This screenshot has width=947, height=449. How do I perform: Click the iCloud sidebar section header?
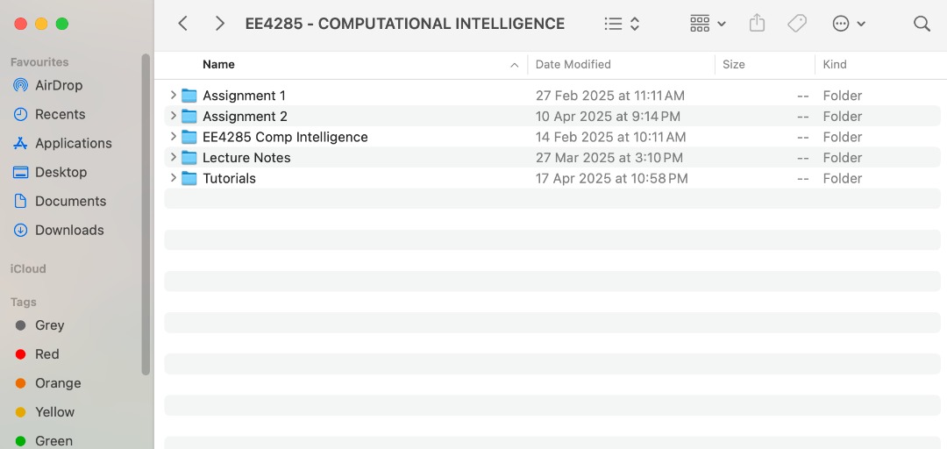[x=28, y=269]
